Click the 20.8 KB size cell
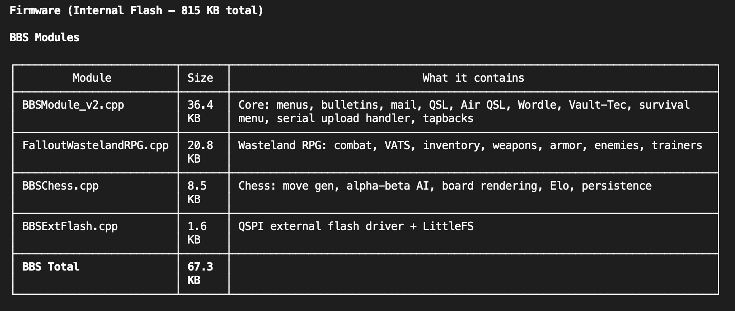This screenshot has height=311, width=735. point(200,152)
